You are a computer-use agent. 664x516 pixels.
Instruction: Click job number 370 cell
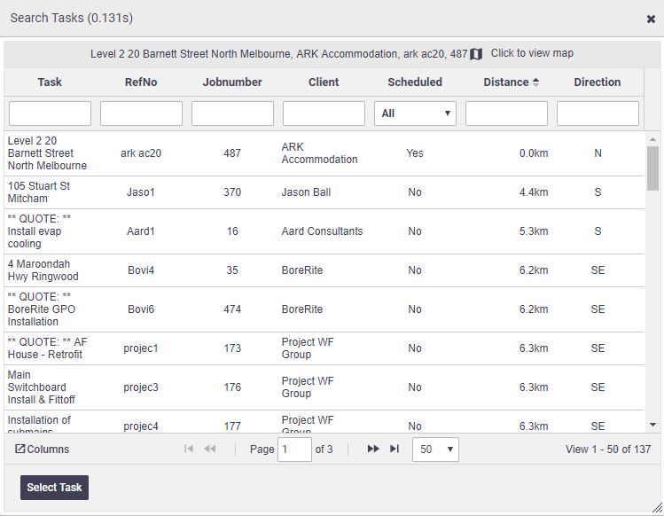232,192
